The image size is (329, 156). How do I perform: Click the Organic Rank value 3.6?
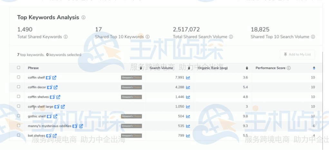point(245,78)
